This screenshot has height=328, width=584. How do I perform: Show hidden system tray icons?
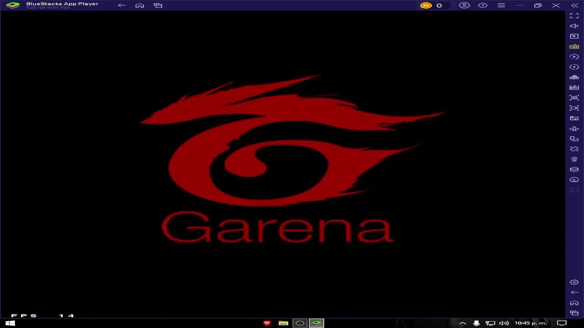click(x=463, y=323)
